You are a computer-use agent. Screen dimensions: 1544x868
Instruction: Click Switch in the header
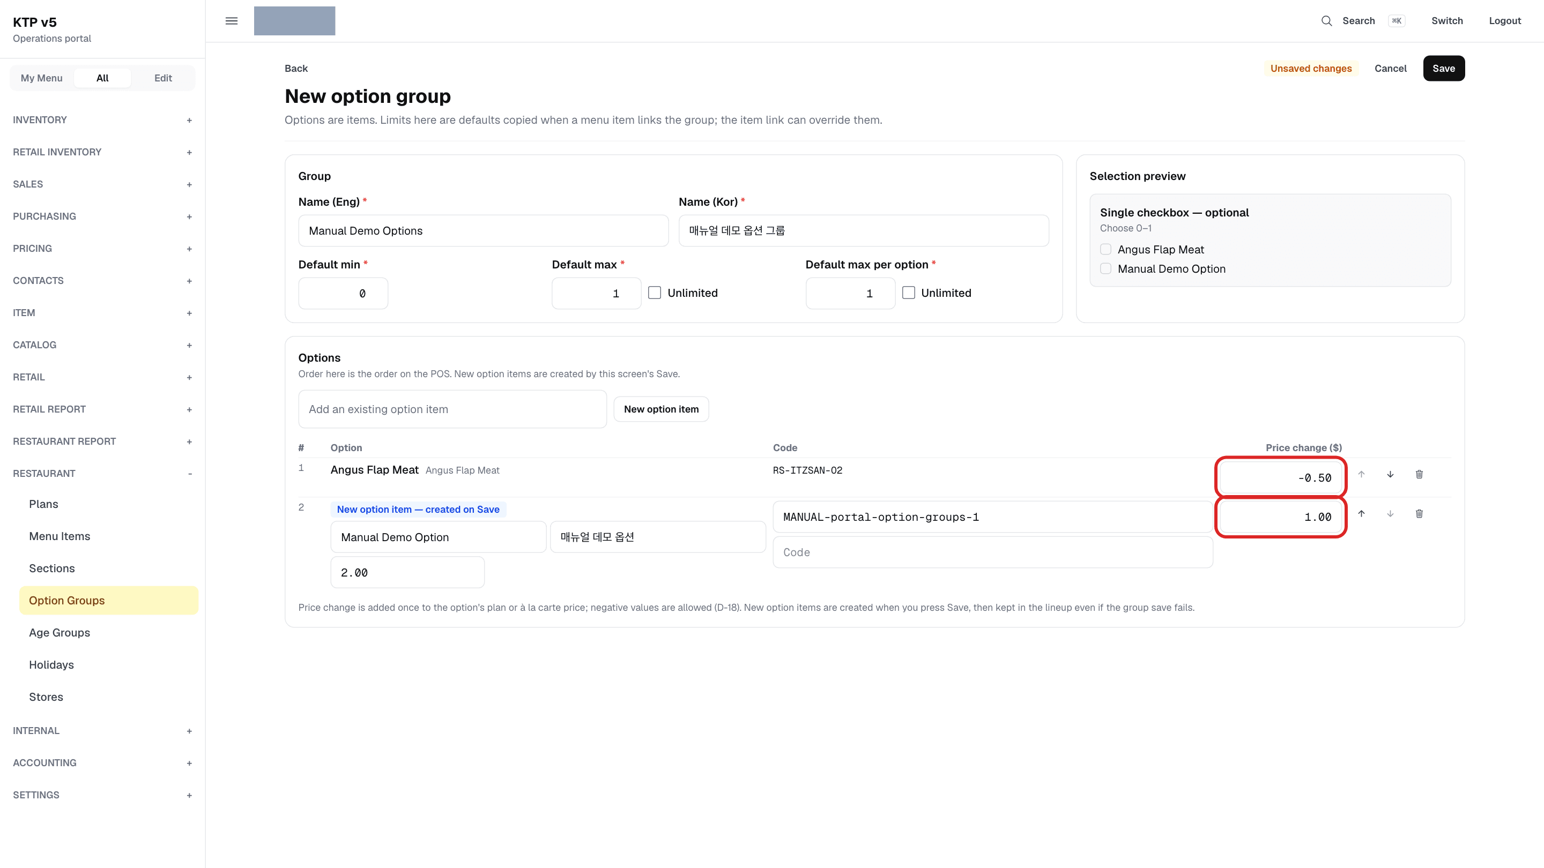pyautogui.click(x=1447, y=21)
